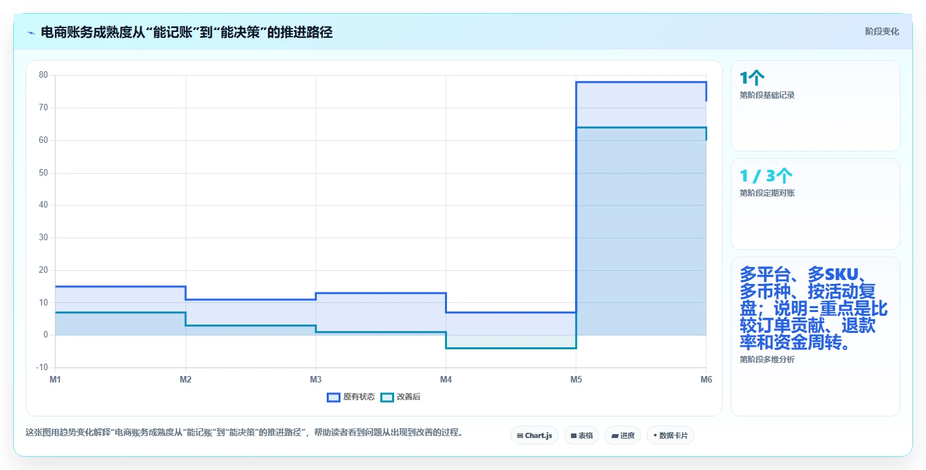Click the chart description caption below the graph
The width and height of the screenshot is (926, 470).
[244, 432]
